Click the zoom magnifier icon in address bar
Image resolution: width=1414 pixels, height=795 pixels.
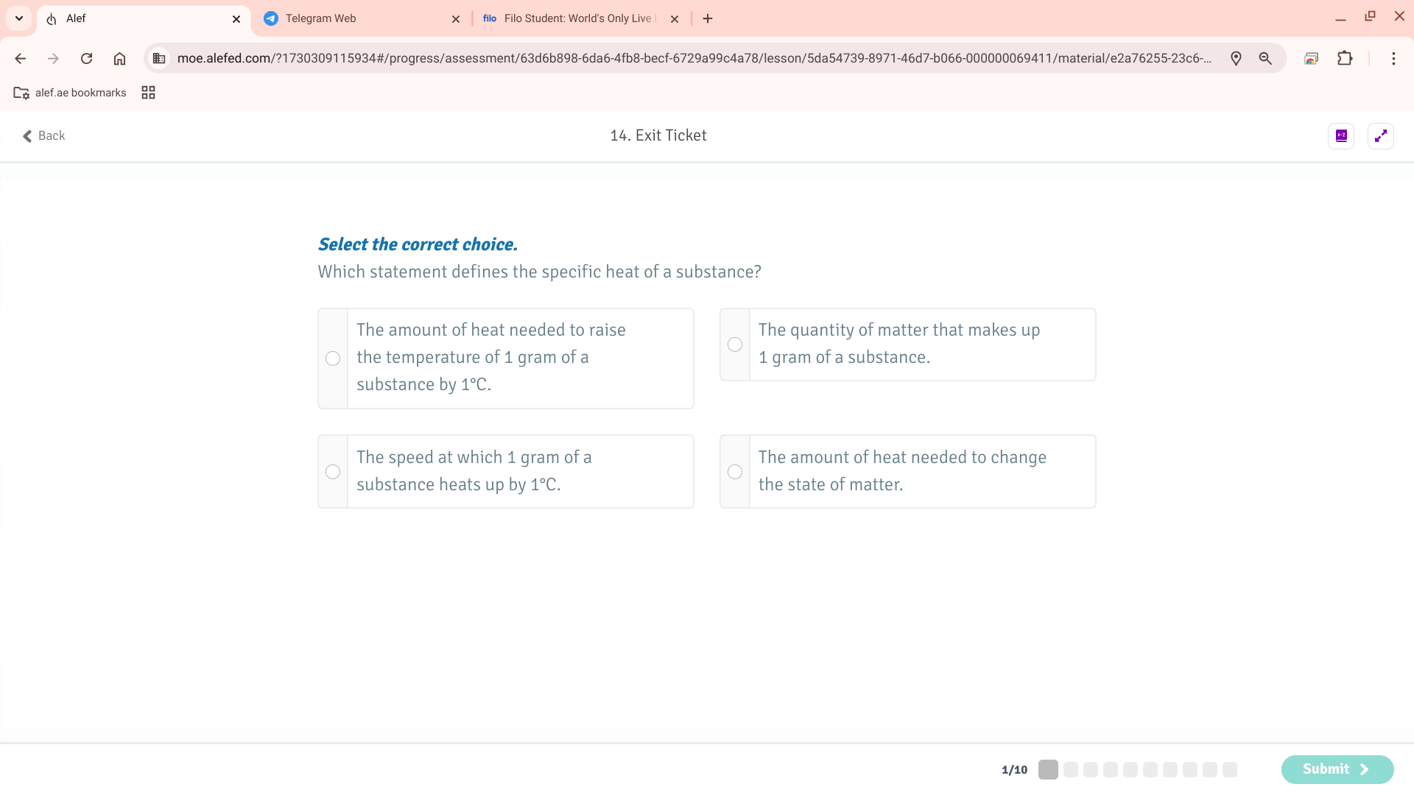pyautogui.click(x=1265, y=58)
